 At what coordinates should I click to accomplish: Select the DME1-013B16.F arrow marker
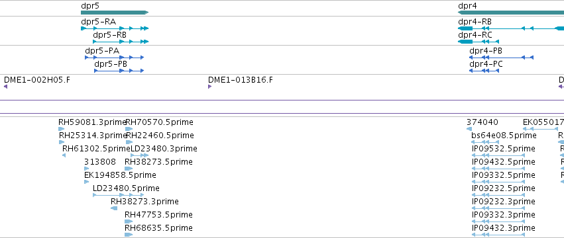tap(209, 87)
